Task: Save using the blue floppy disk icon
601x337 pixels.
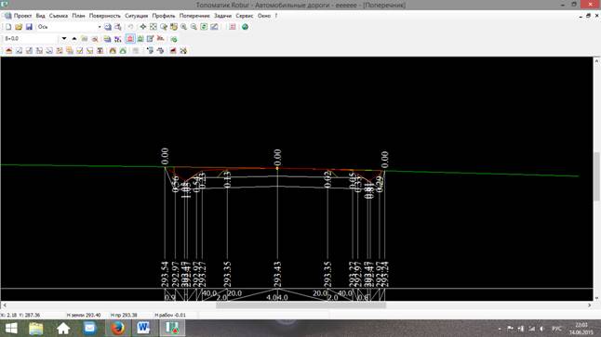Action: (29, 27)
